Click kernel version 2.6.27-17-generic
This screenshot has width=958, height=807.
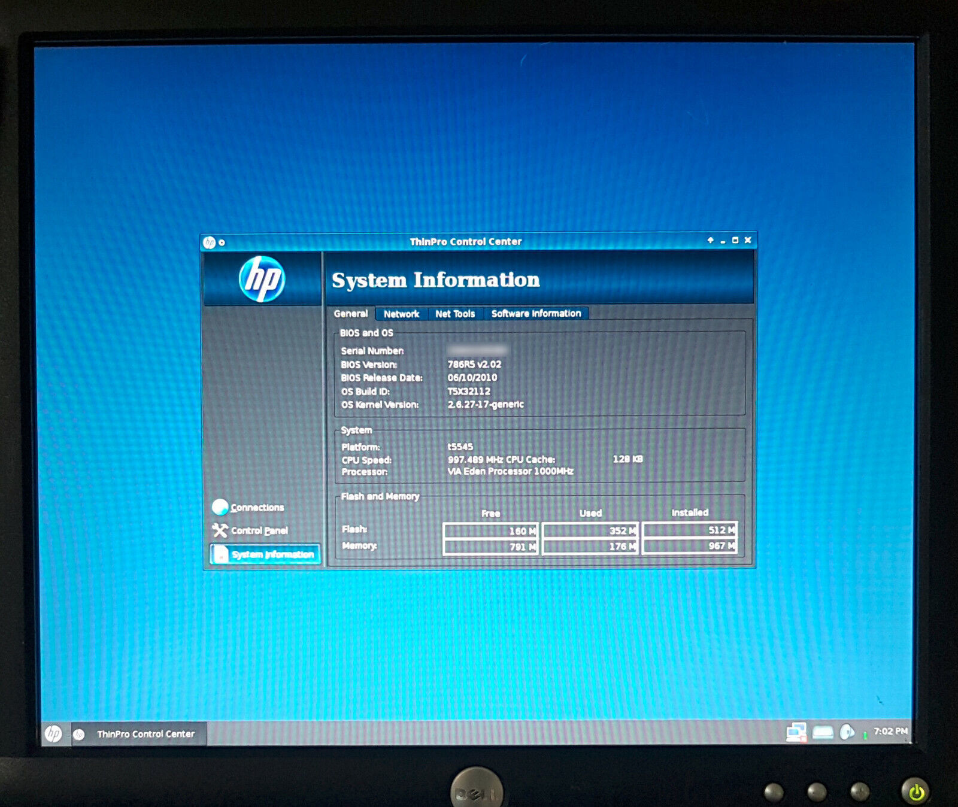click(x=486, y=404)
